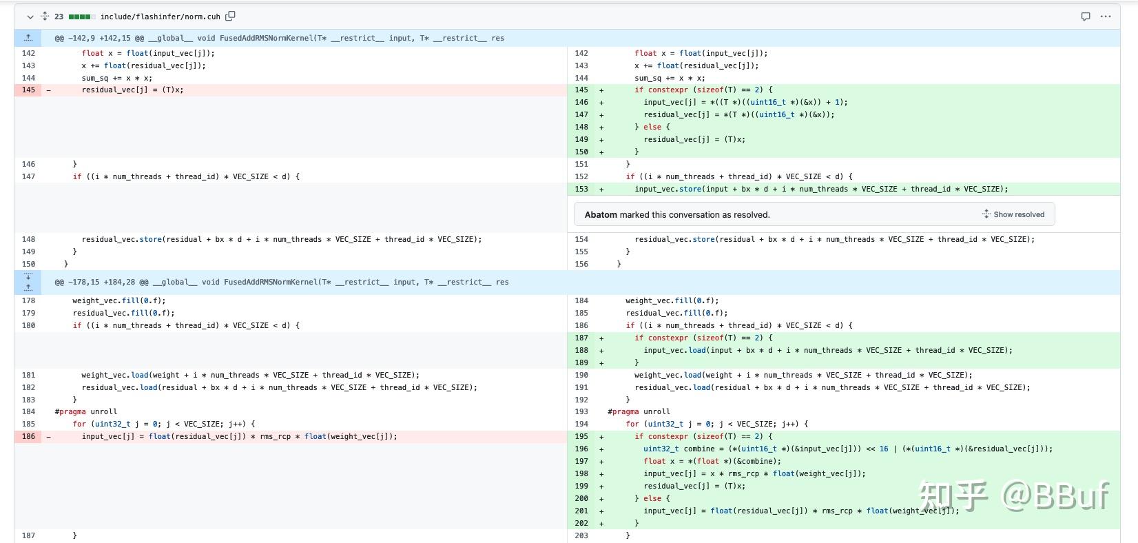The image size is (1138, 543).
Task: Collapse the norm.cuh file diff
Action: 30,17
